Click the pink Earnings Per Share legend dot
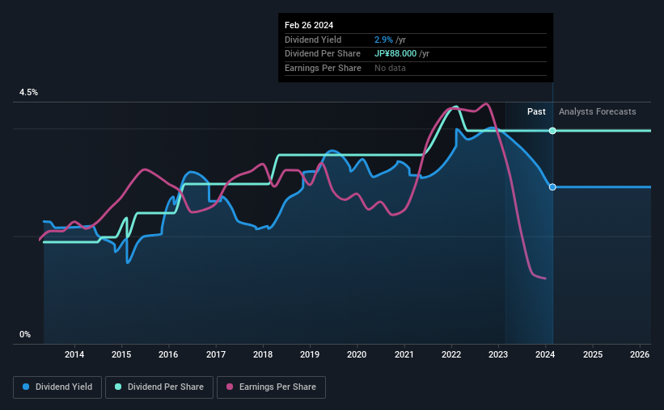The height and width of the screenshot is (410, 664). [230, 387]
